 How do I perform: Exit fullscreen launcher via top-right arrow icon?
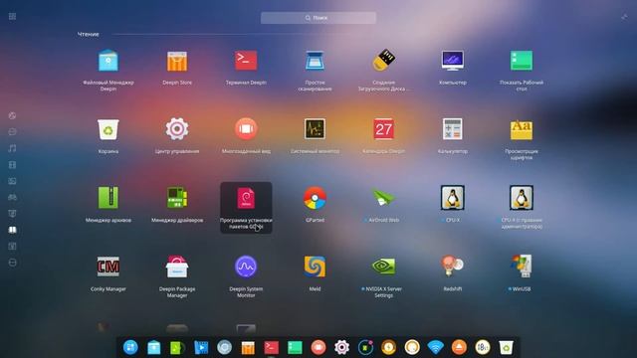(624, 17)
